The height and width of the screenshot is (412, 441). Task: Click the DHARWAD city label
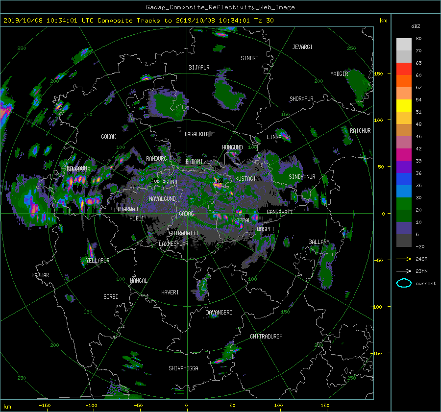tap(128, 209)
